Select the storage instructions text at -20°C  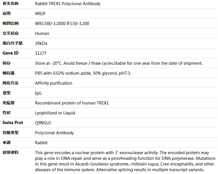point(119,63)
